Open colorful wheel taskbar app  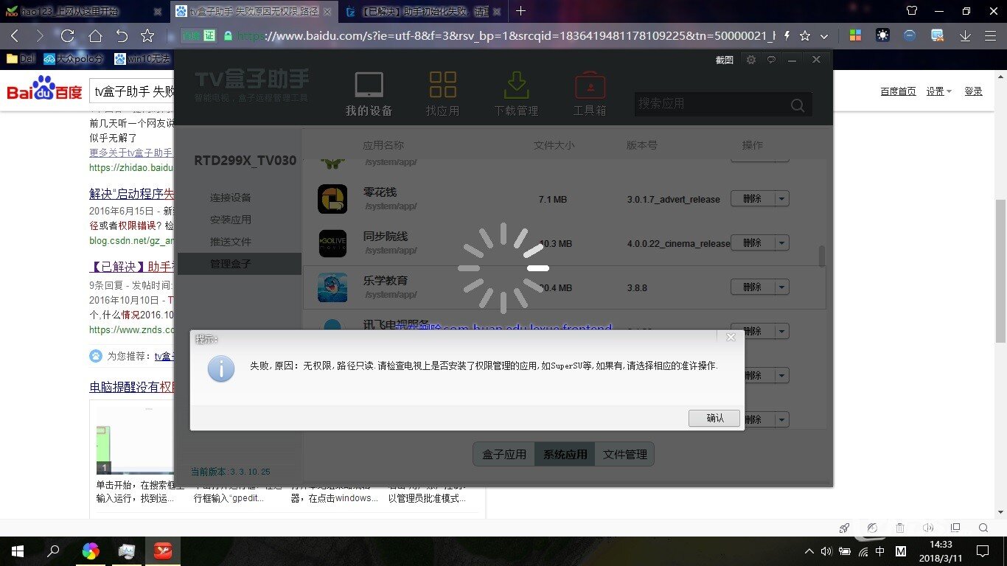coord(91,551)
